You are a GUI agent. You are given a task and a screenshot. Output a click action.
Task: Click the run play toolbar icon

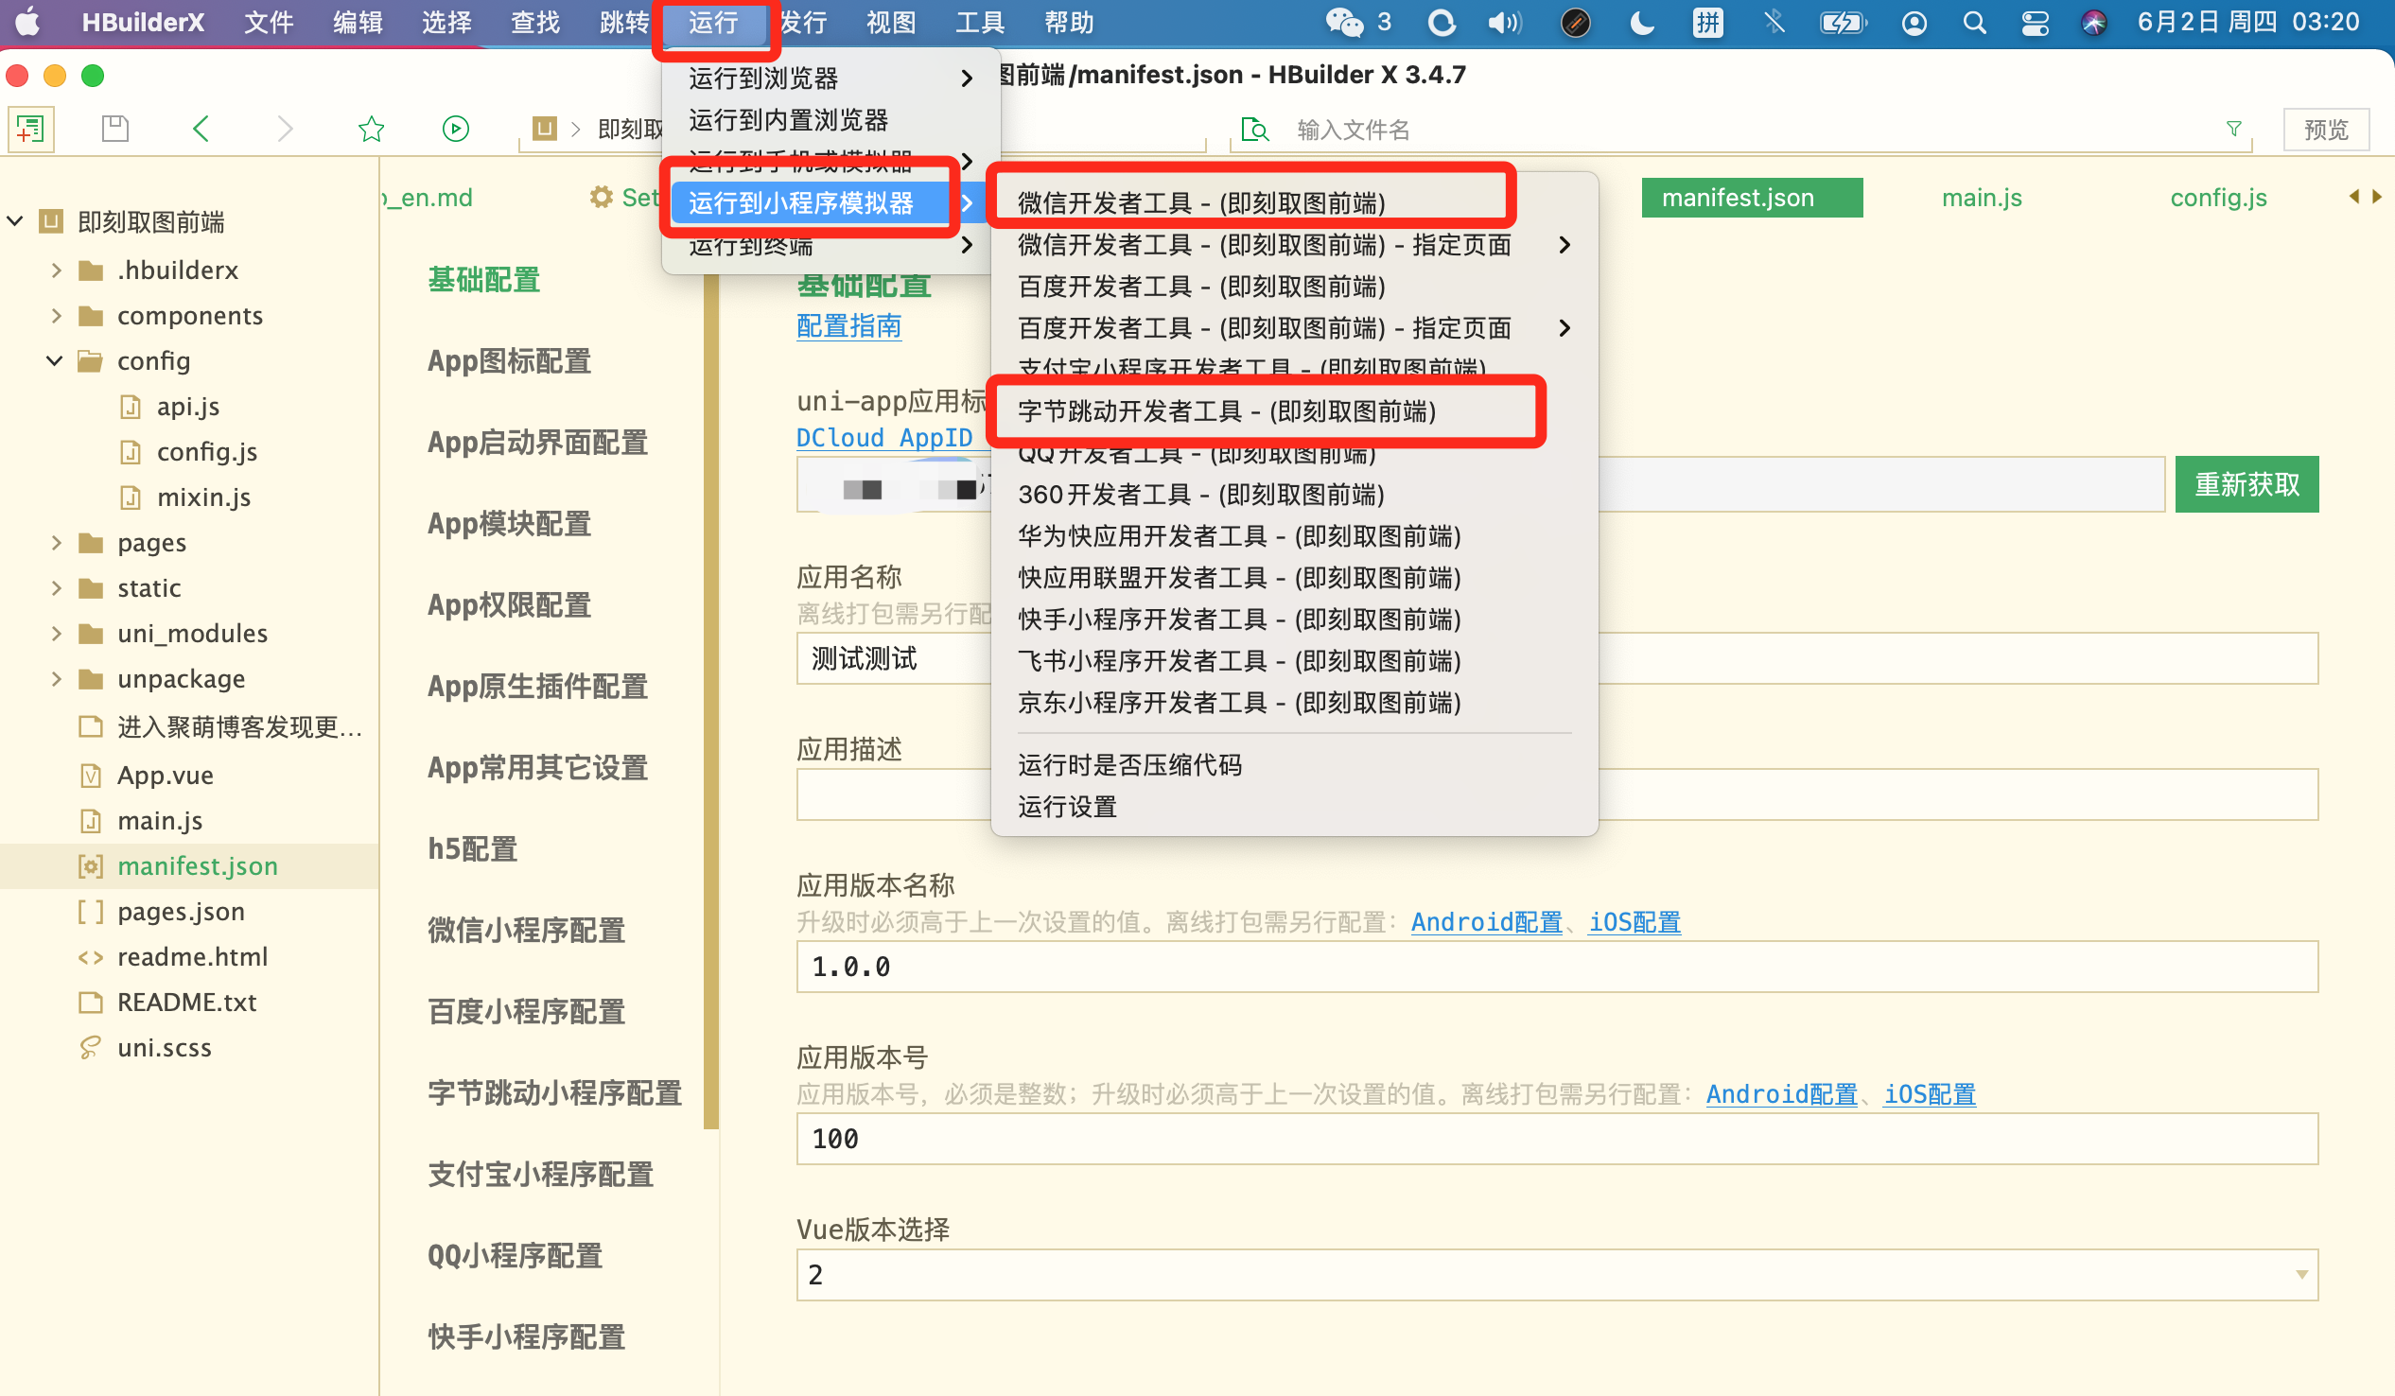(x=456, y=129)
